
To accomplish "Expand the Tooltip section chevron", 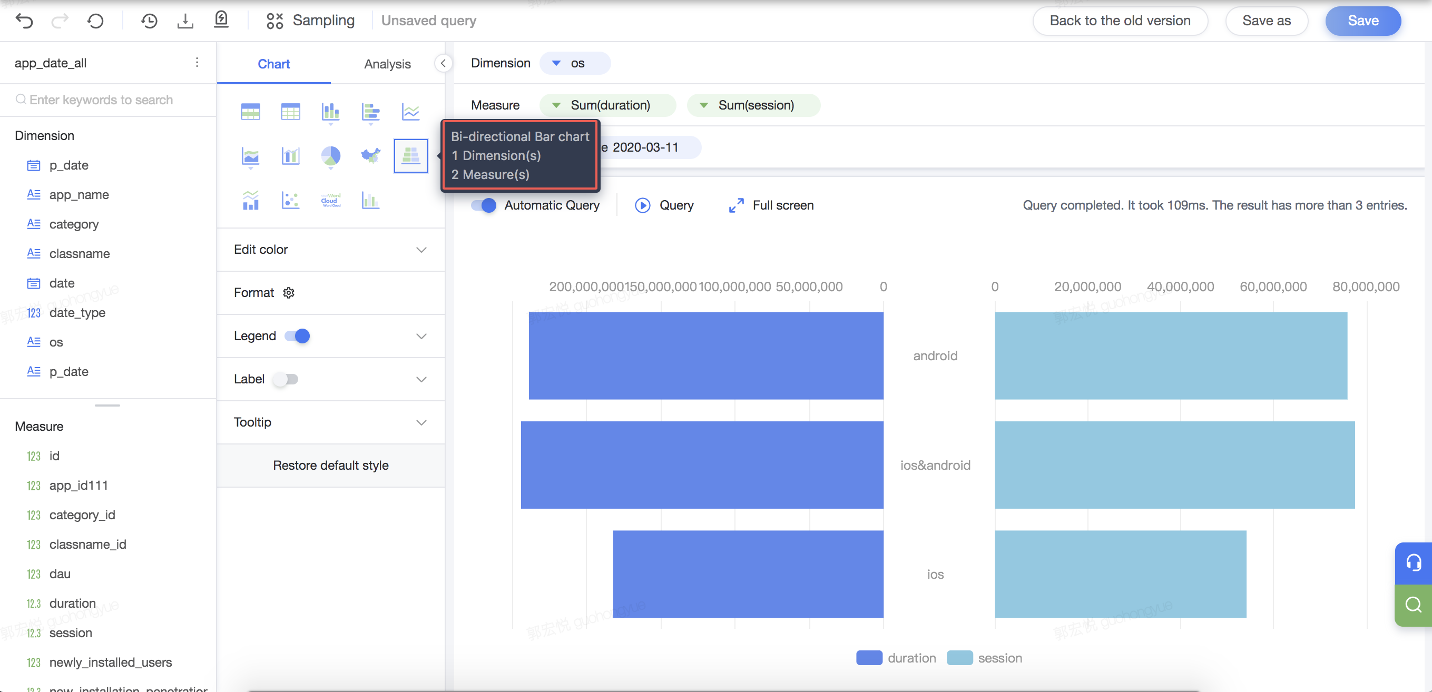I will [421, 422].
